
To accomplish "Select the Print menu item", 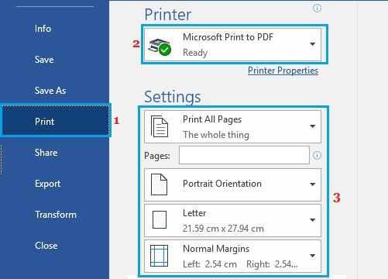I will tap(56, 121).
